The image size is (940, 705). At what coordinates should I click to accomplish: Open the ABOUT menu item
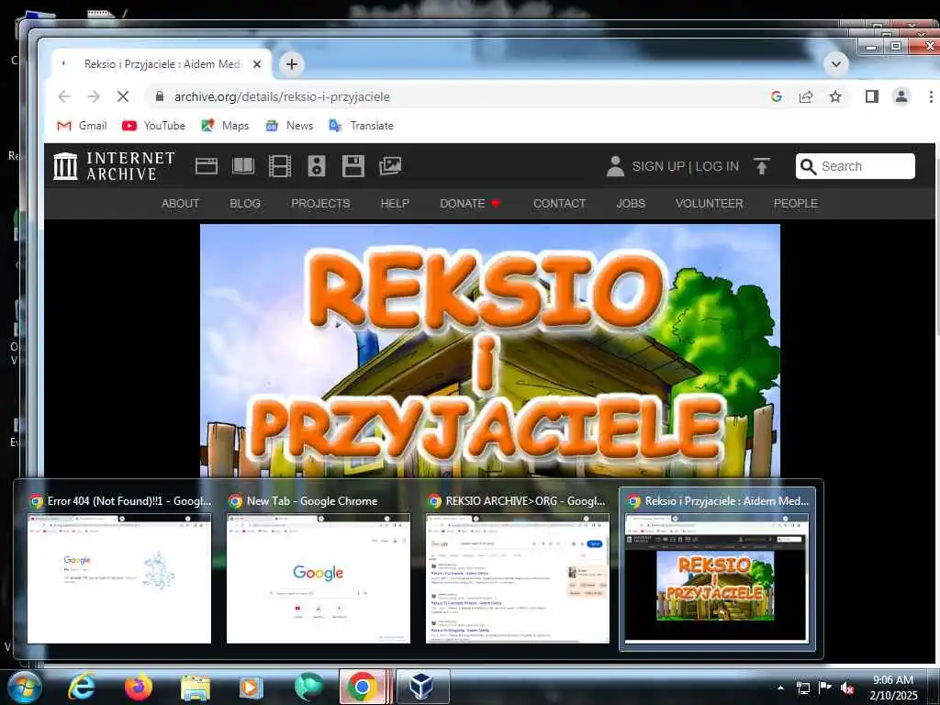point(180,204)
